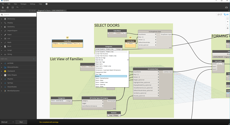Click note marker above the Category.ByName code block

click(x=67, y=37)
